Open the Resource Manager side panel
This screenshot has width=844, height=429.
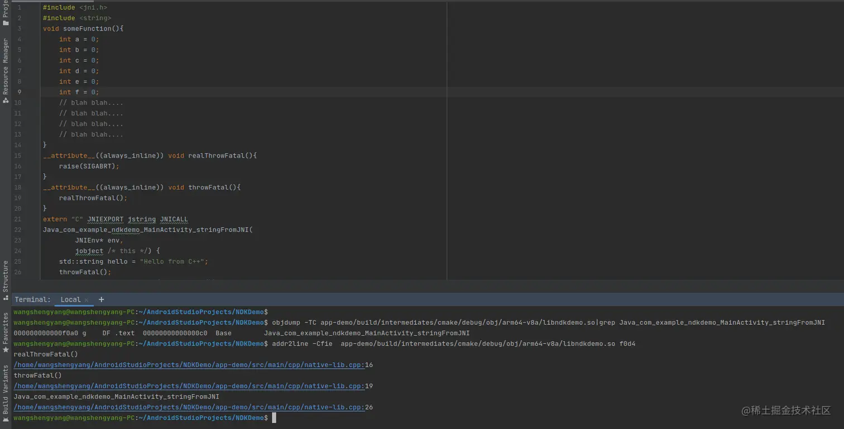point(6,71)
